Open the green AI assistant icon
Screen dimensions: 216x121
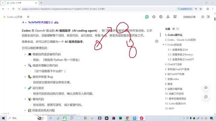[x=147, y=17]
